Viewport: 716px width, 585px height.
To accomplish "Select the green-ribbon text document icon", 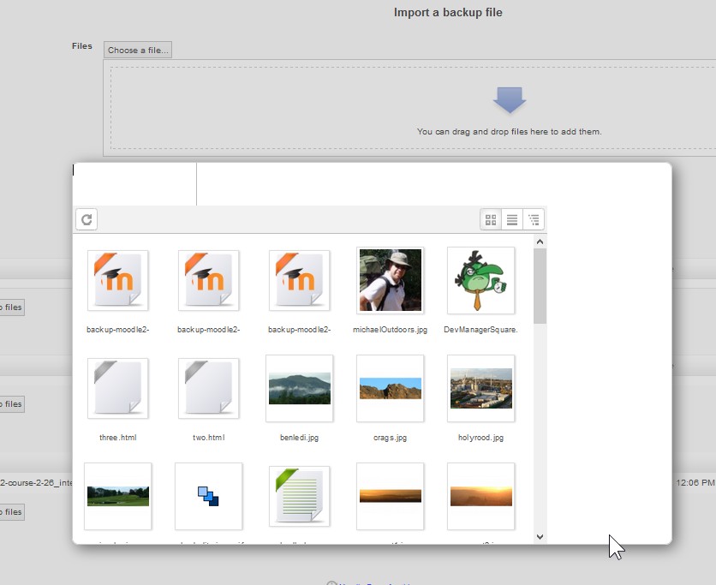I will tap(299, 497).
